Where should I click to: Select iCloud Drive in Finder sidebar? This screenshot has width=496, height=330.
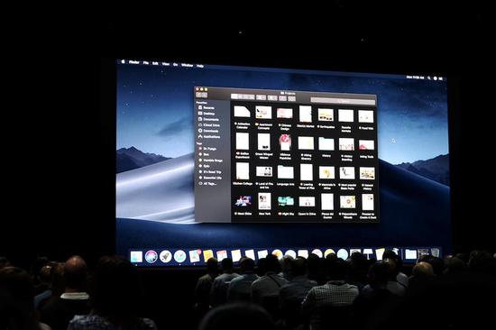click(209, 125)
